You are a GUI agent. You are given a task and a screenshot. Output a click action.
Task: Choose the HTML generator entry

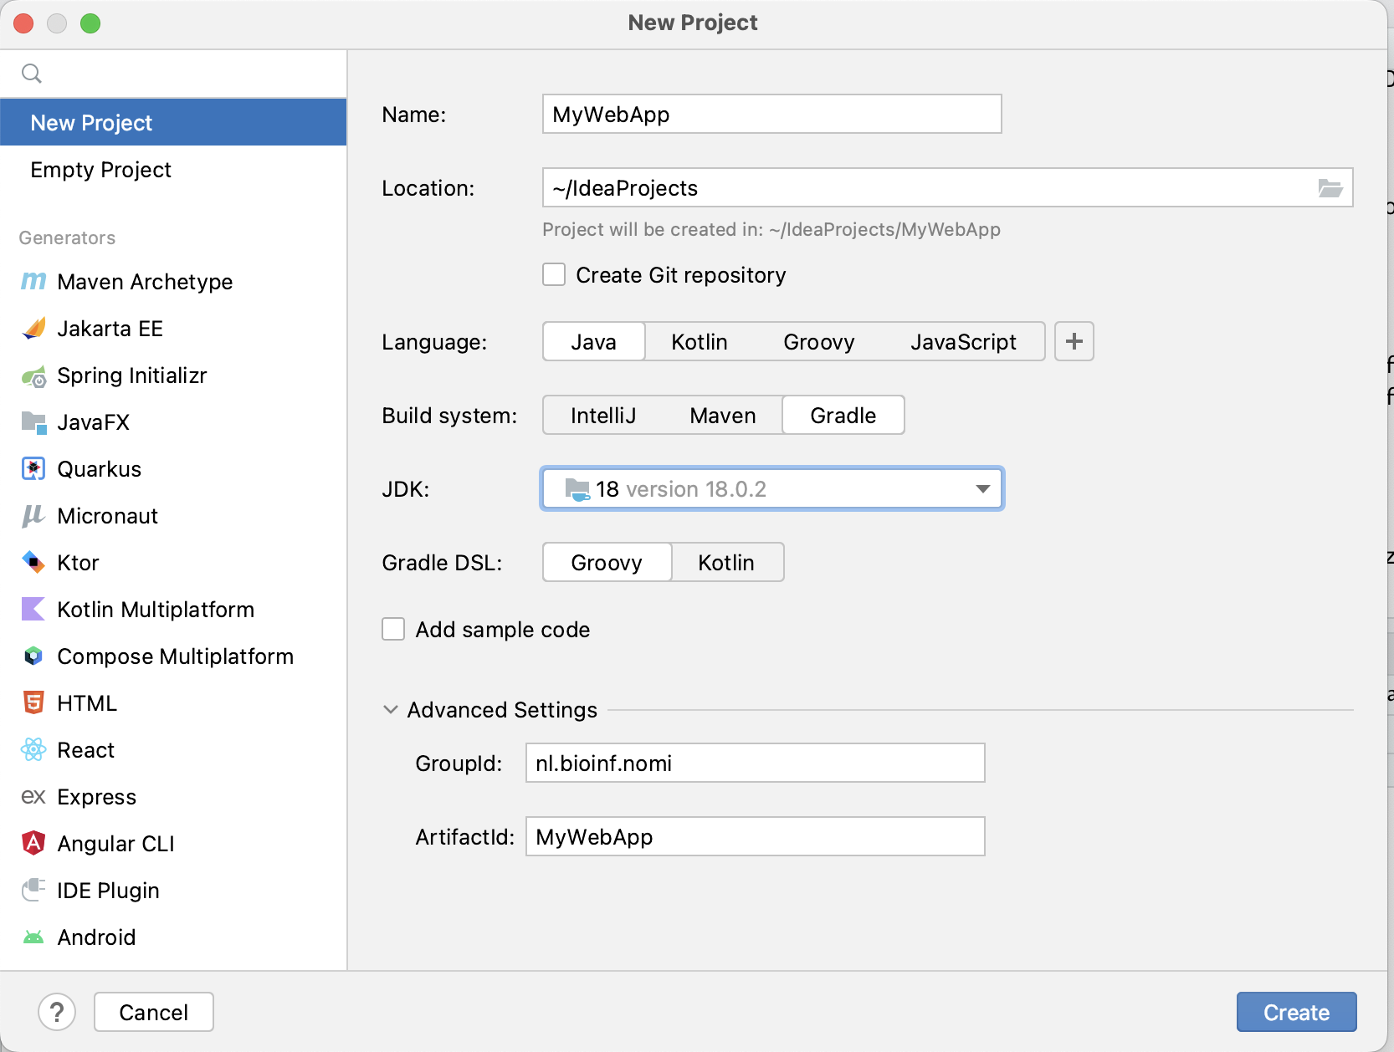[x=173, y=703]
